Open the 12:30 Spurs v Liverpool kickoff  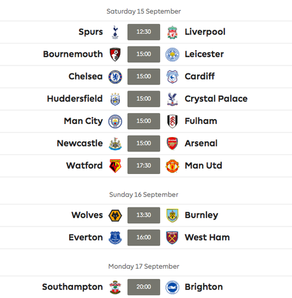click(144, 32)
